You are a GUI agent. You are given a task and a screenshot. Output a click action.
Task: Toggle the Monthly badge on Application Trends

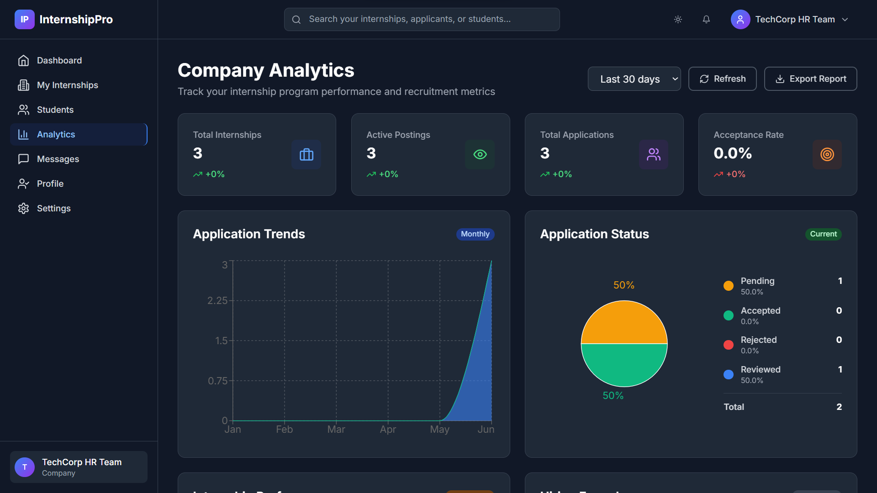click(x=475, y=234)
